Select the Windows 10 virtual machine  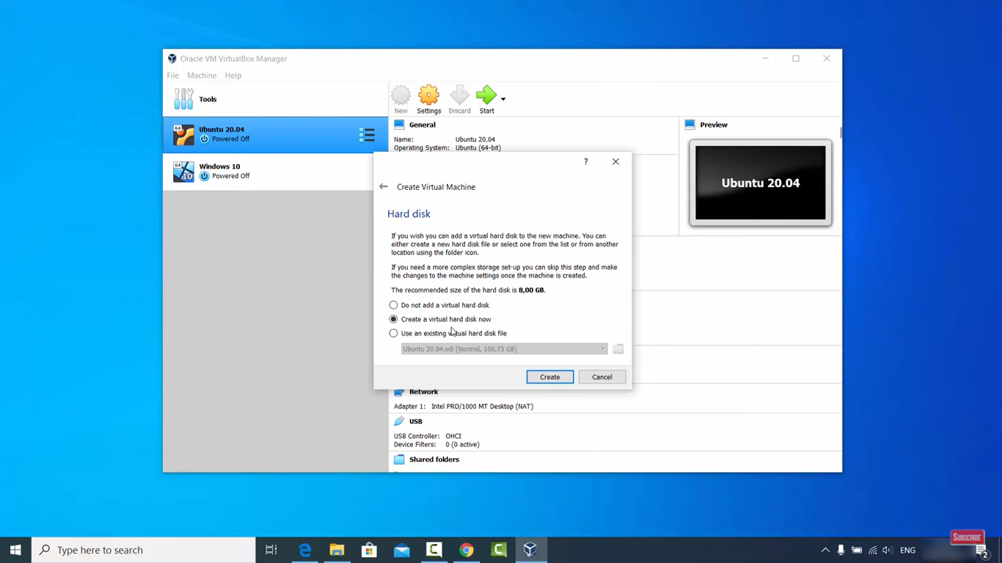(x=275, y=172)
